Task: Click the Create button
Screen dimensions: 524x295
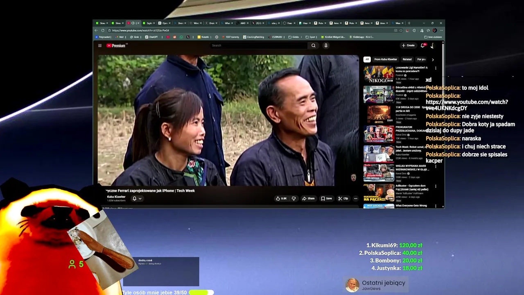Action: coord(408,45)
